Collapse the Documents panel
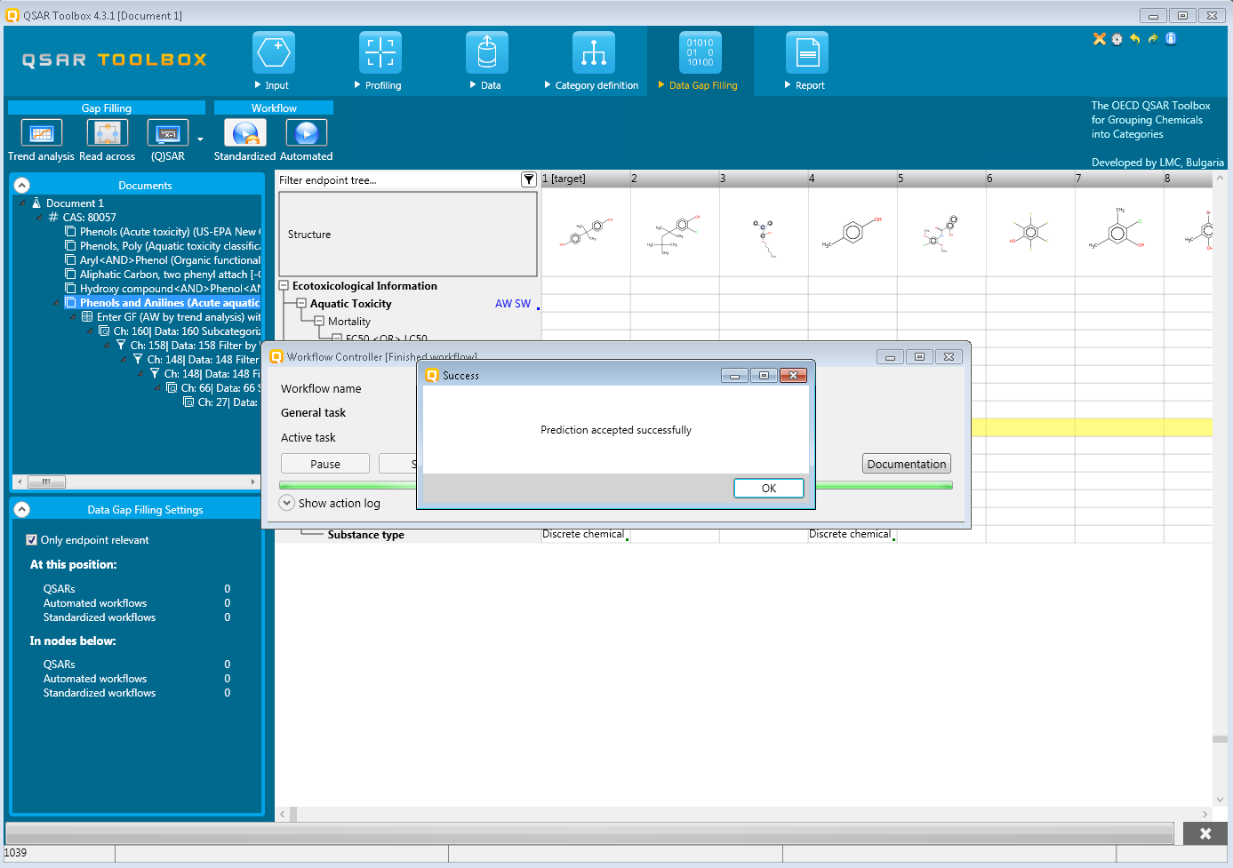 22,185
